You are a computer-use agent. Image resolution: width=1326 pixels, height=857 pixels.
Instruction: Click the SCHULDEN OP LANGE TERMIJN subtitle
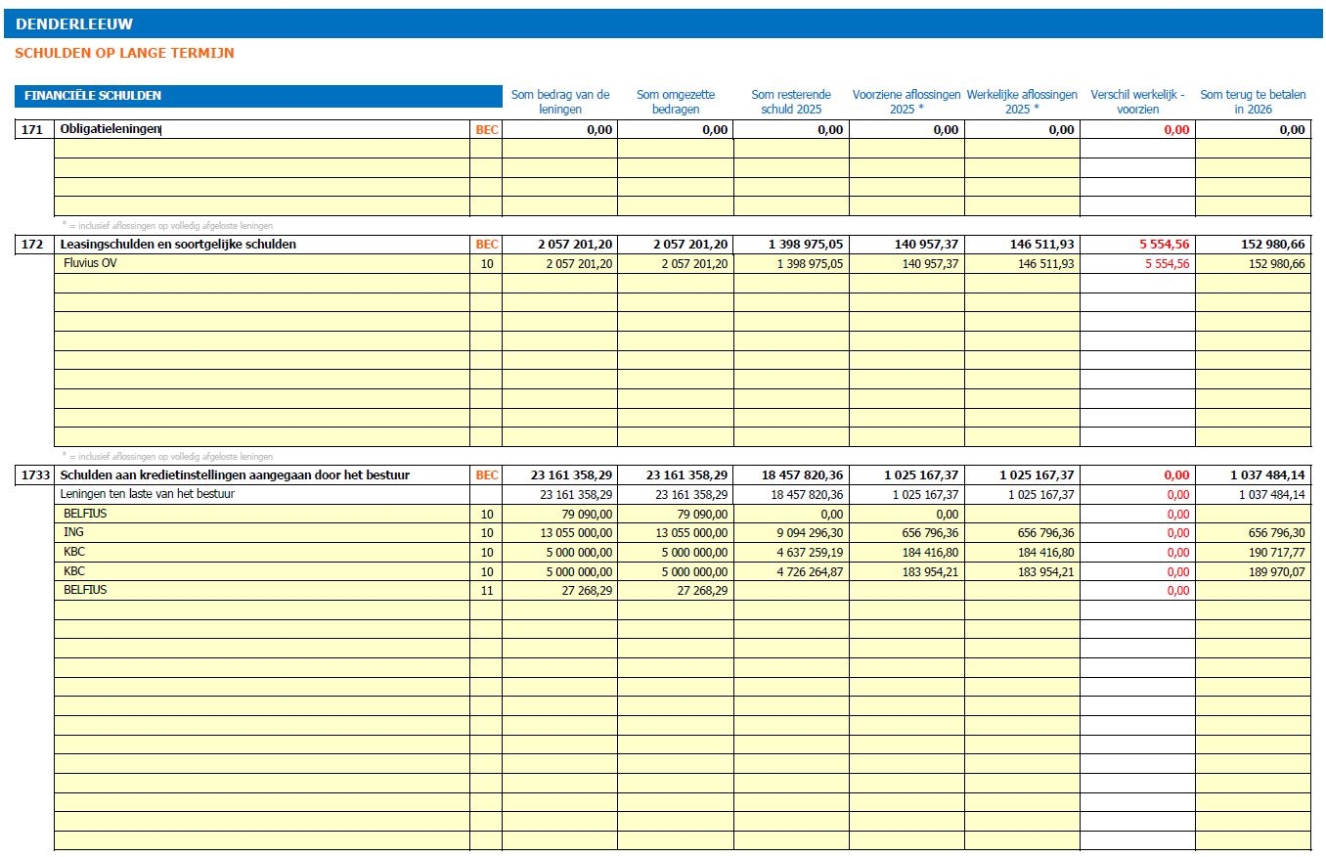click(x=124, y=53)
